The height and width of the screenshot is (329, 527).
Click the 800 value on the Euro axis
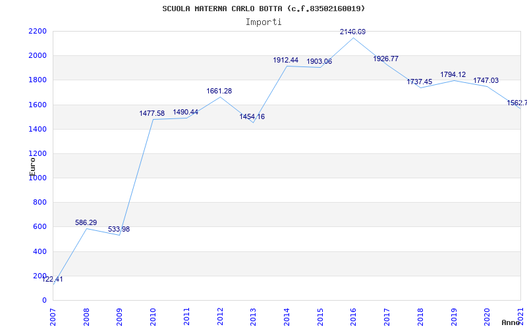tap(40, 203)
